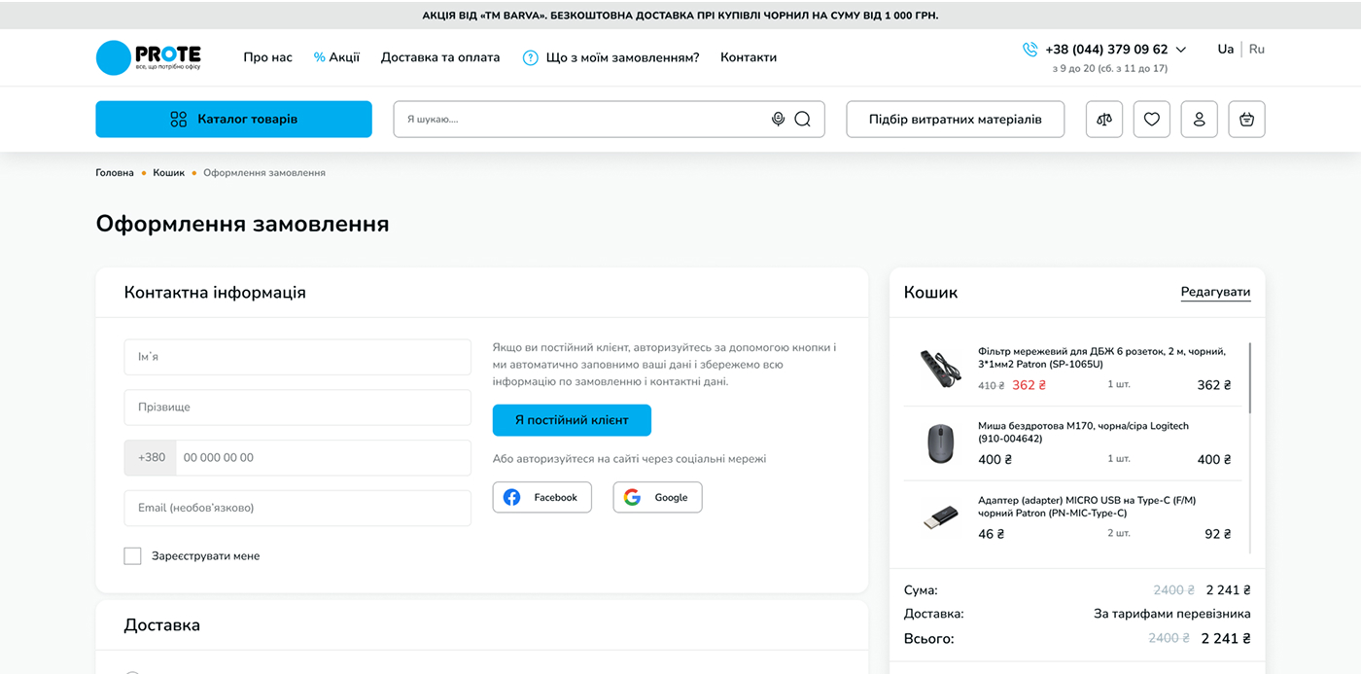Switch site language to Ua

point(1225,50)
